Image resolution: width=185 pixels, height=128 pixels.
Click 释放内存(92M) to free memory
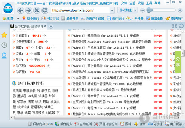click(x=40, y=124)
